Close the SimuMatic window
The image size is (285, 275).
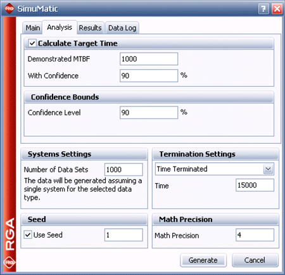(x=277, y=9)
